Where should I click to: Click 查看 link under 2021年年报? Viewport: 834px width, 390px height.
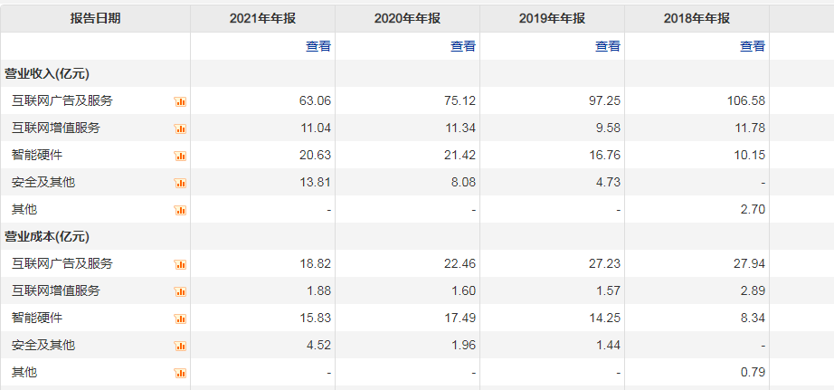coord(318,46)
